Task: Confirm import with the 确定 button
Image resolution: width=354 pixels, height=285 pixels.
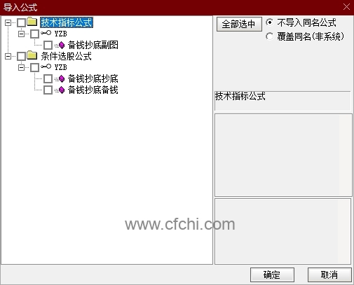Action: 272,274
